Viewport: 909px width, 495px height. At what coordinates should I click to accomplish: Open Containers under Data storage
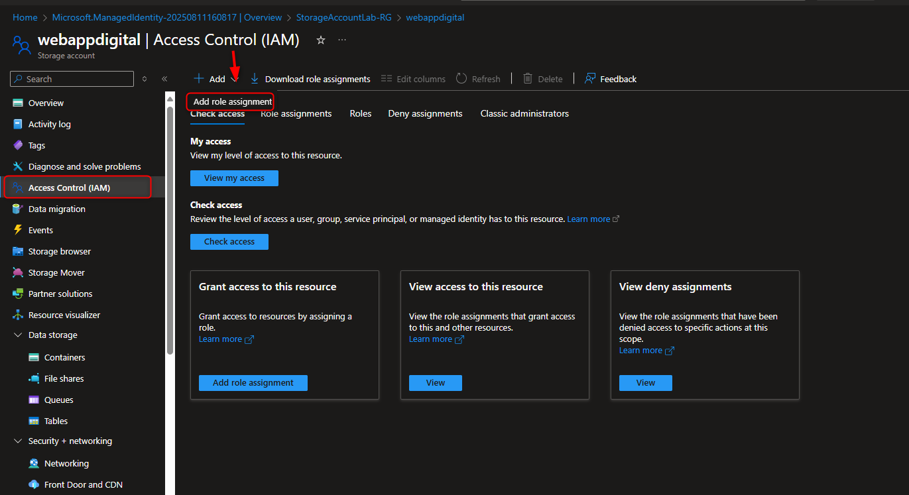(x=65, y=357)
